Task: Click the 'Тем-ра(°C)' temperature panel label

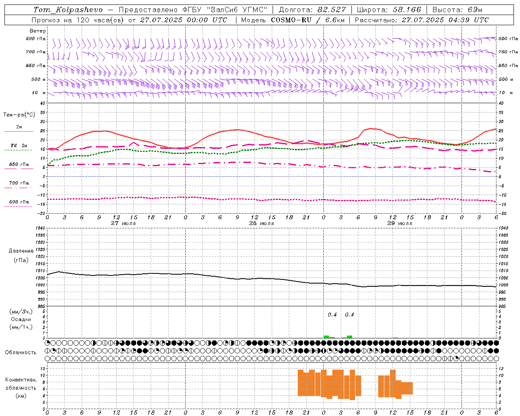Action: point(19,115)
